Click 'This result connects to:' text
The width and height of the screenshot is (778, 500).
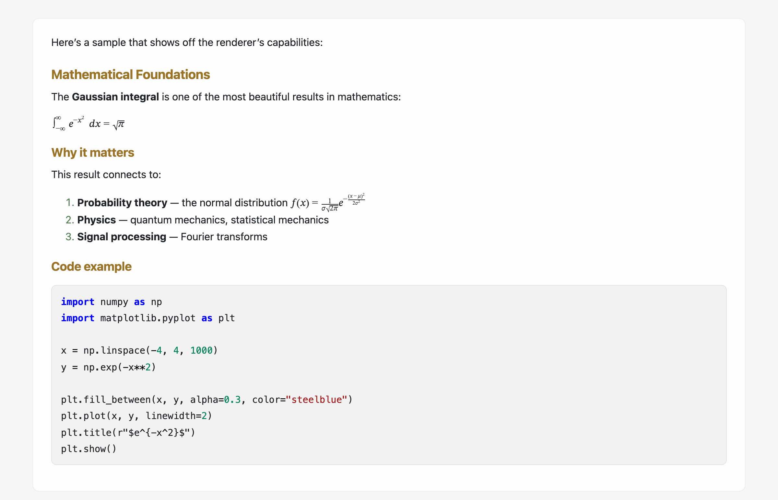(x=106, y=175)
